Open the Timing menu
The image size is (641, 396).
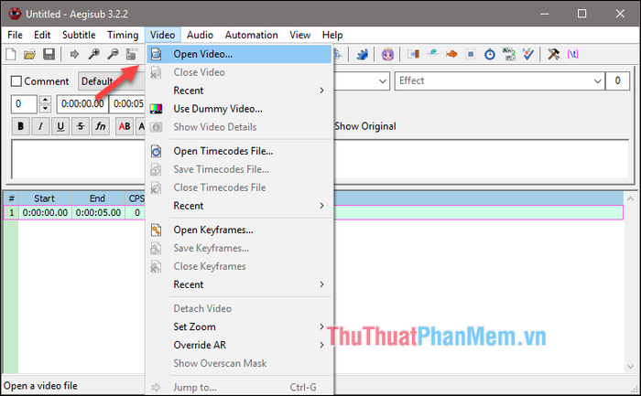[123, 35]
